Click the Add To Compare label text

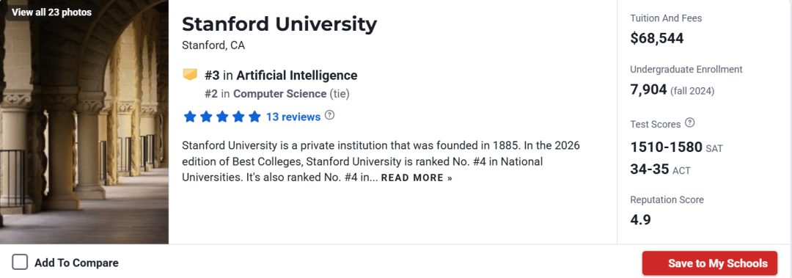pyautogui.click(x=76, y=263)
